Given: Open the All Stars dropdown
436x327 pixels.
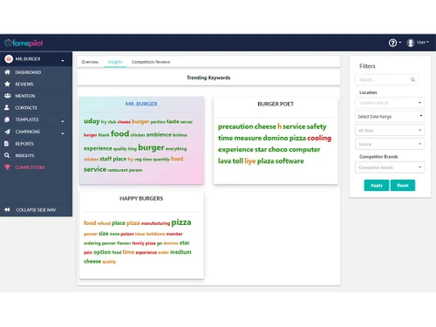Looking at the screenshot, I should [390, 130].
